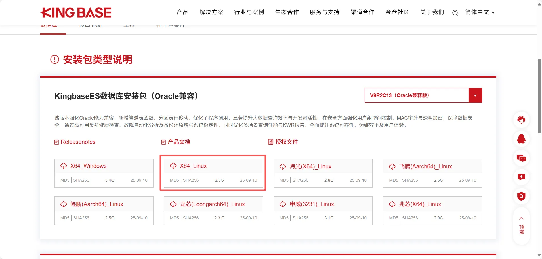Screen dimensions: 542x259
Task: Click the KINGBASE logo
Action: [x=76, y=12]
